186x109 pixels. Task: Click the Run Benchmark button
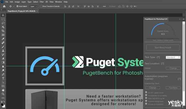pyautogui.click(x=163, y=48)
